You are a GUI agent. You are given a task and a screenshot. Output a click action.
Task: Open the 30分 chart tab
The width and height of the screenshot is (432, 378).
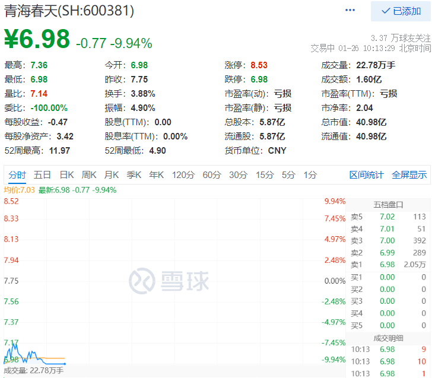pos(239,175)
